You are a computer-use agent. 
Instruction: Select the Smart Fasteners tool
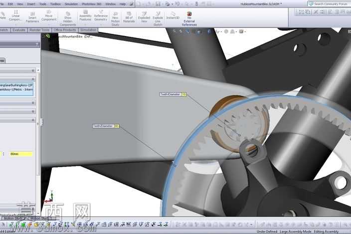pos(32,17)
